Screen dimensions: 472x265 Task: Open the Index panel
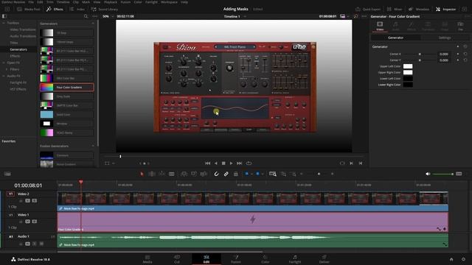[x=77, y=10]
